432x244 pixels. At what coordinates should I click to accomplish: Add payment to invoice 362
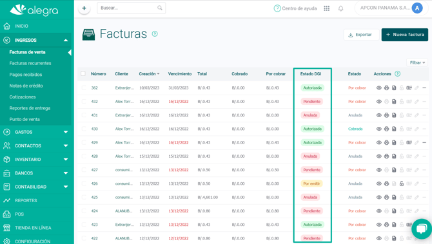coord(409,88)
